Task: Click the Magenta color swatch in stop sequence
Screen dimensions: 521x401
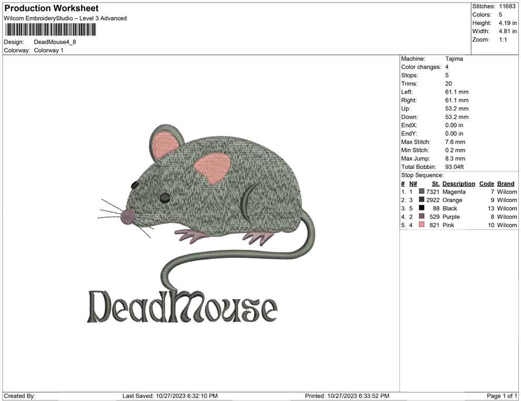Action: coord(422,192)
